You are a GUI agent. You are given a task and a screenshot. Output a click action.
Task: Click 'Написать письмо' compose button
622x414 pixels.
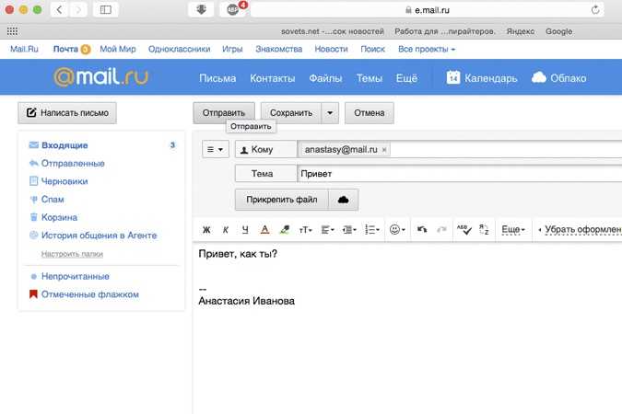(67, 113)
